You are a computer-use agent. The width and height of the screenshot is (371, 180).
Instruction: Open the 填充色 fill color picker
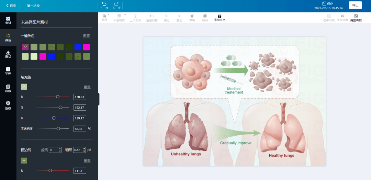point(24,87)
